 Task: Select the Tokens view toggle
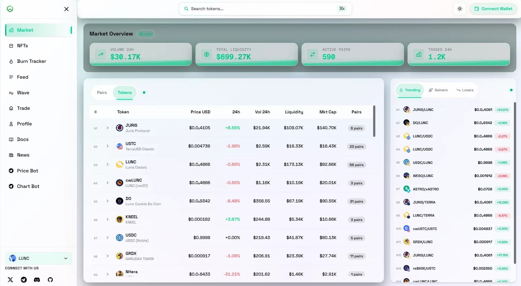125,93
